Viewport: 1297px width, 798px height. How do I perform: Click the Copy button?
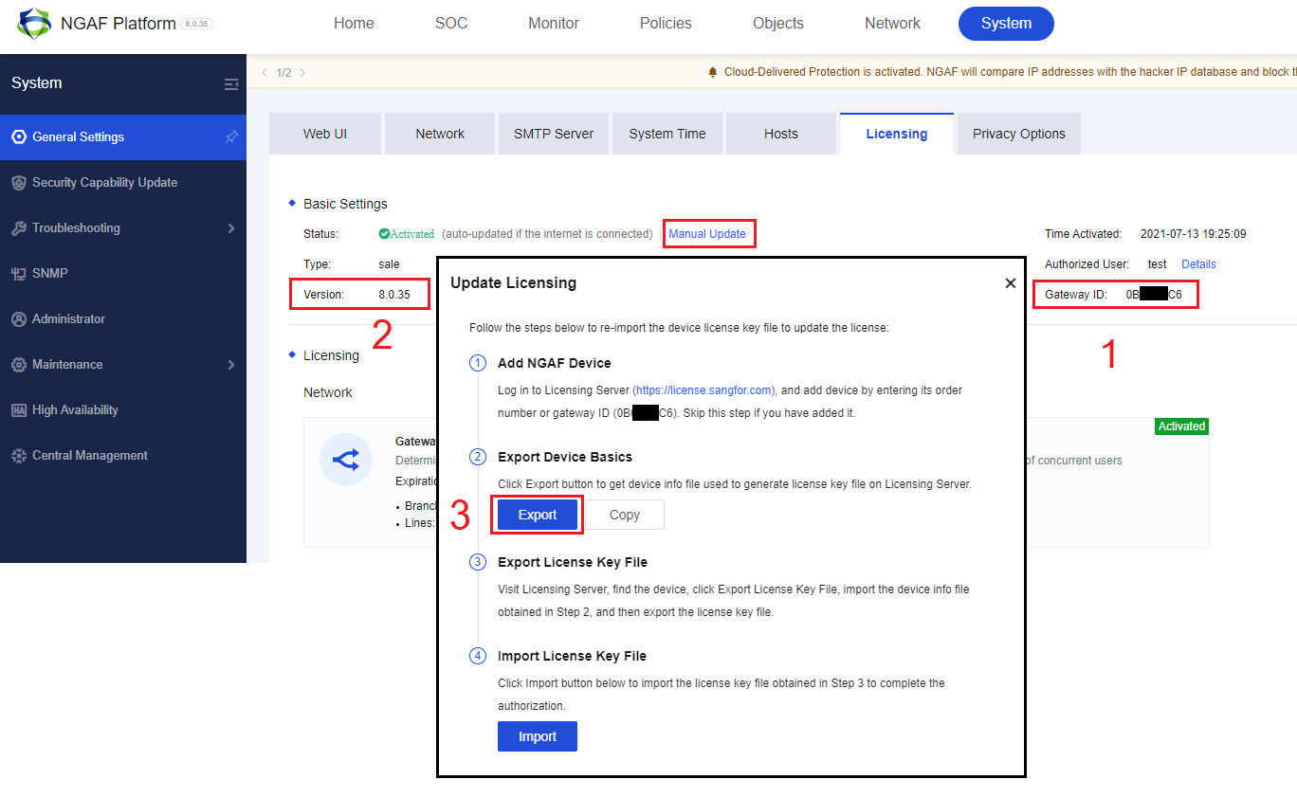click(625, 515)
